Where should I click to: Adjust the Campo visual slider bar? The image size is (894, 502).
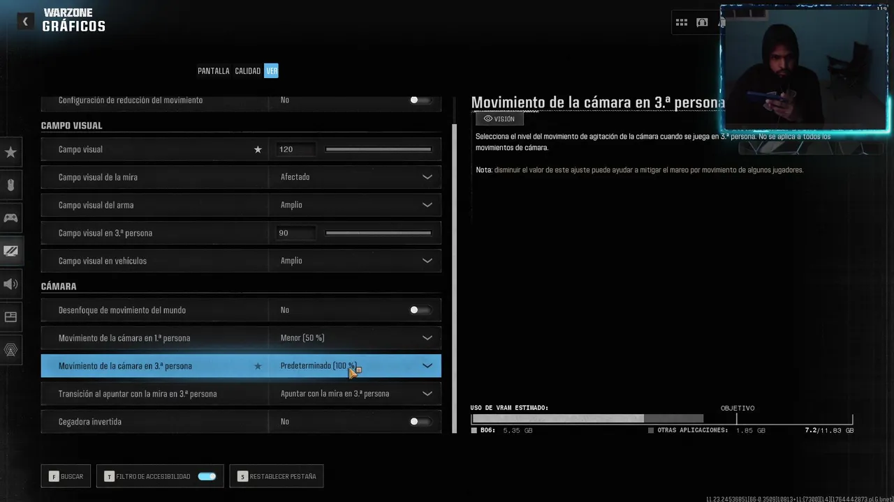tap(378, 149)
